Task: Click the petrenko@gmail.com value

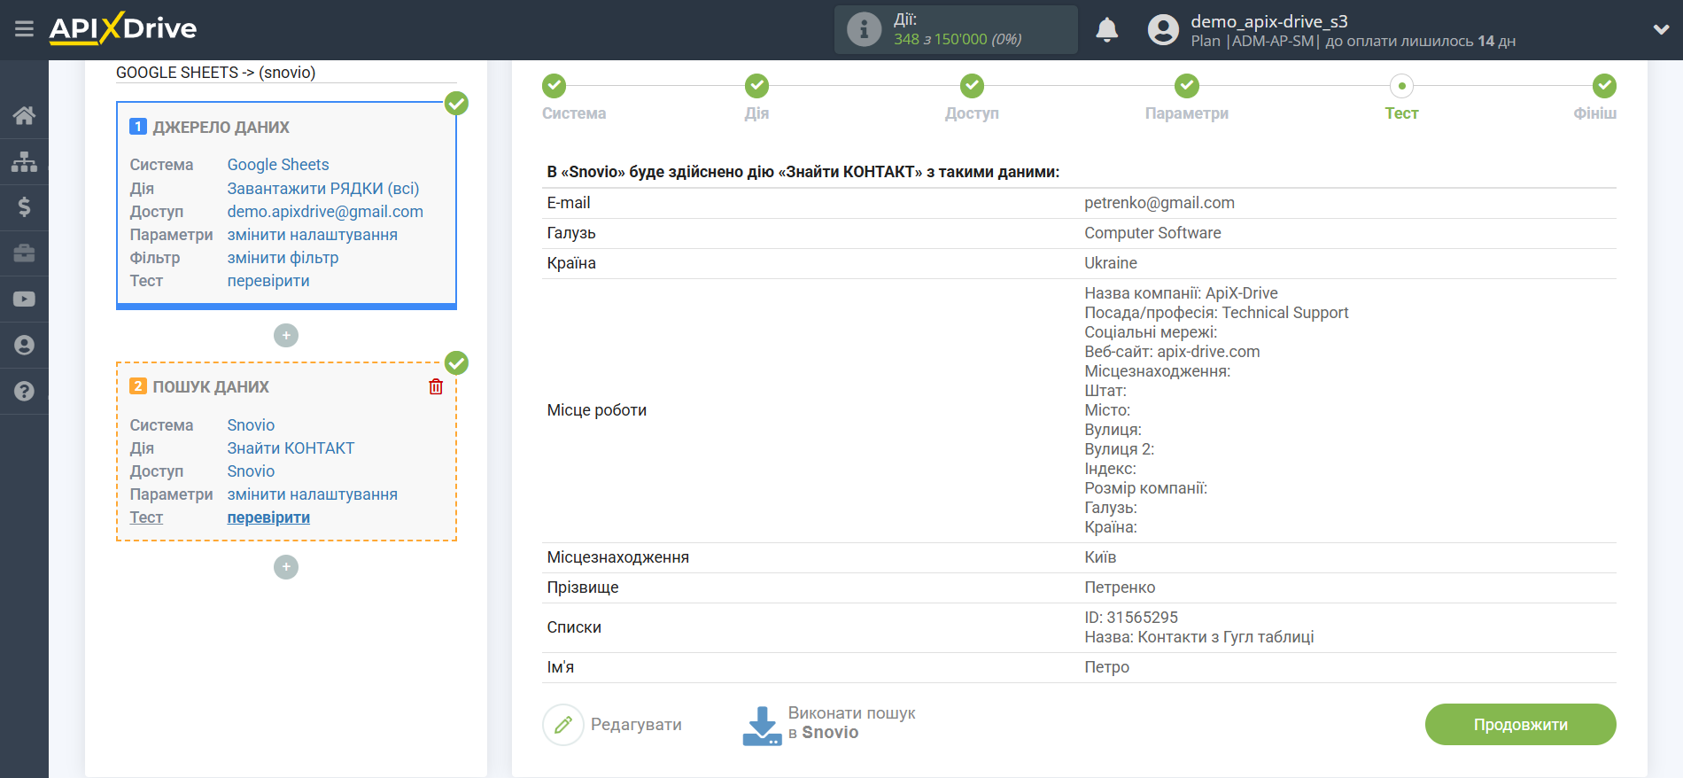Action: coord(1159,203)
